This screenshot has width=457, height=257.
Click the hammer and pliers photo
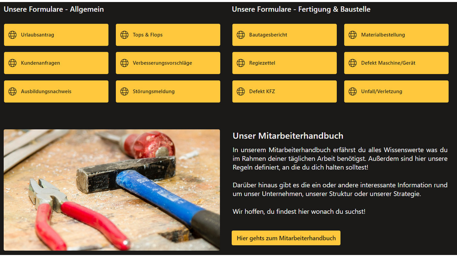tap(112, 190)
